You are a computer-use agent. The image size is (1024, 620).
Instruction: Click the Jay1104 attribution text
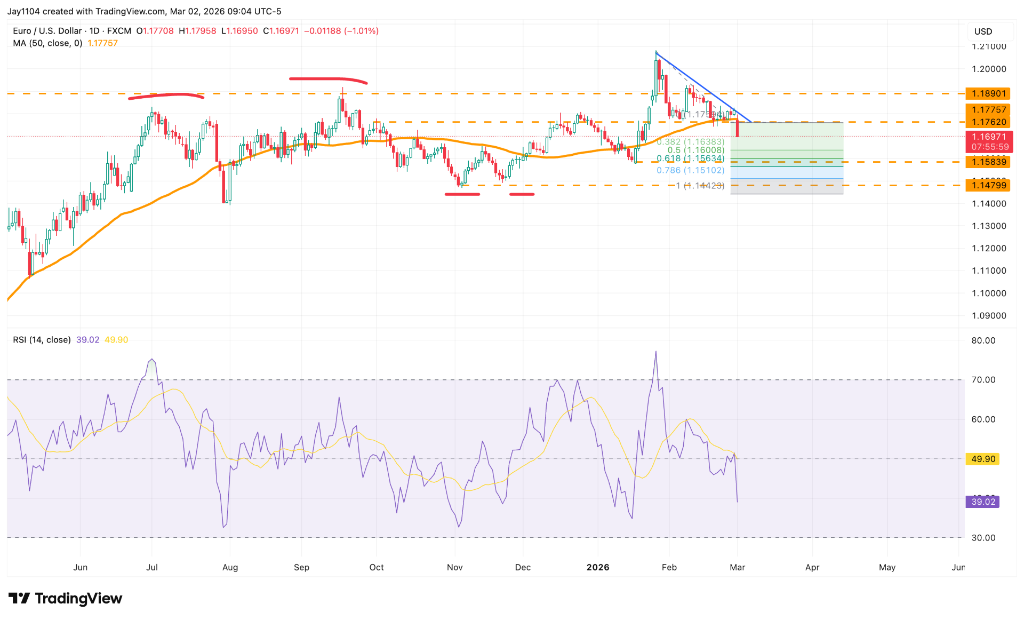click(x=23, y=11)
